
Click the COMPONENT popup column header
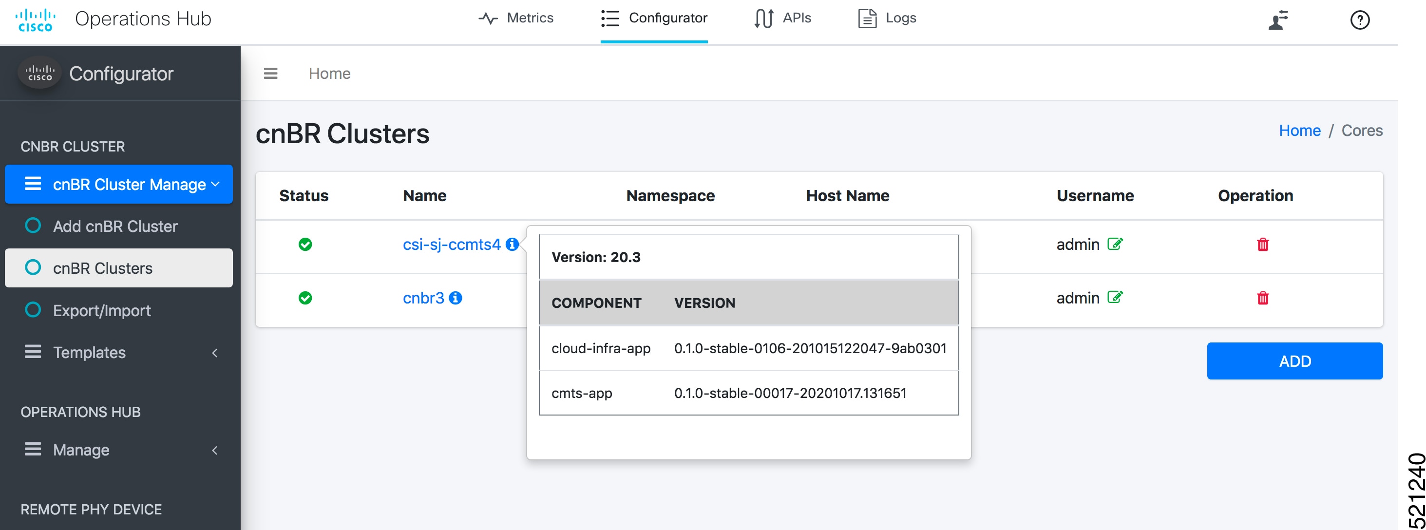pos(596,303)
